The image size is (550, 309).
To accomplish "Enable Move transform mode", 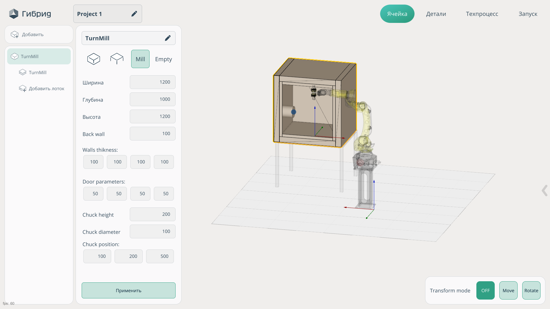I will 508,290.
